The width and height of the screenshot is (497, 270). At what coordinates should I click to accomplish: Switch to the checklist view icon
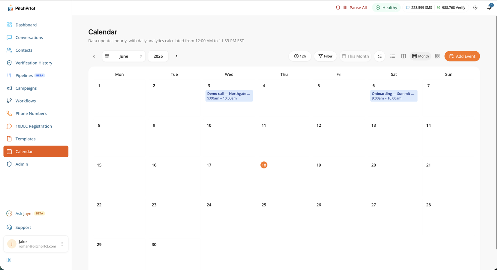click(380, 56)
